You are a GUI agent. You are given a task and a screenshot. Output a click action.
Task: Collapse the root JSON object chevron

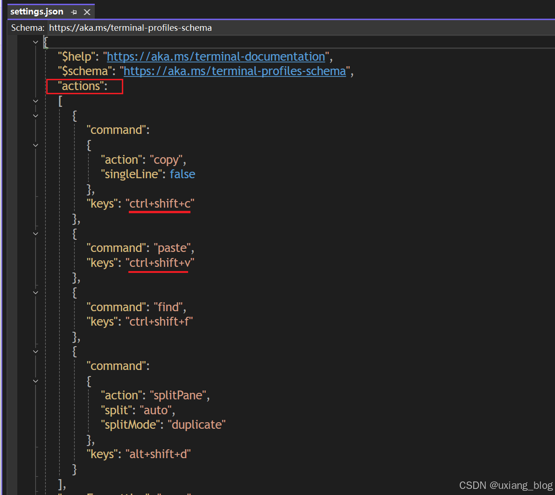[35, 42]
